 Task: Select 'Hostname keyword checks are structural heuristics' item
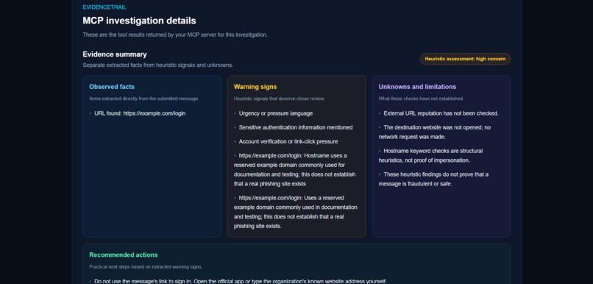point(430,155)
